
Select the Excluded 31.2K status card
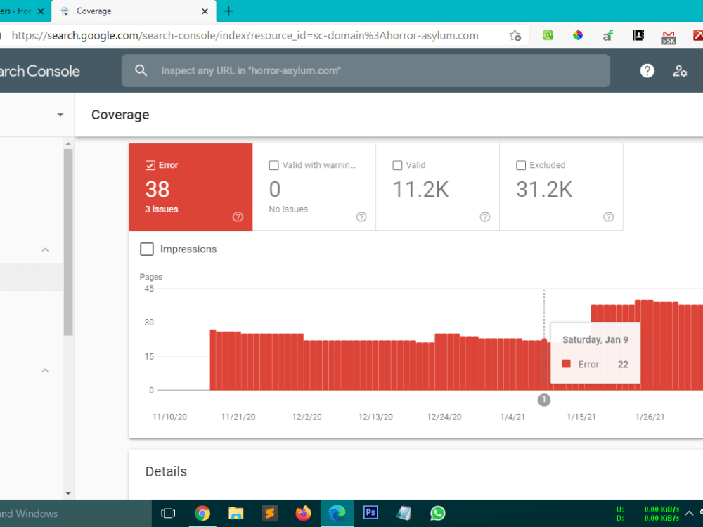tap(561, 188)
